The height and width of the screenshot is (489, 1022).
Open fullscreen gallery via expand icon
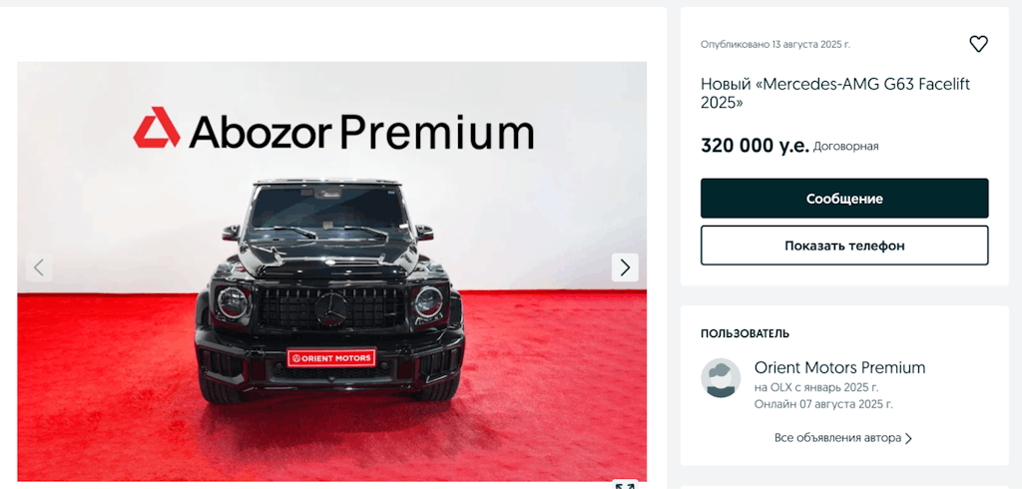[x=625, y=485]
